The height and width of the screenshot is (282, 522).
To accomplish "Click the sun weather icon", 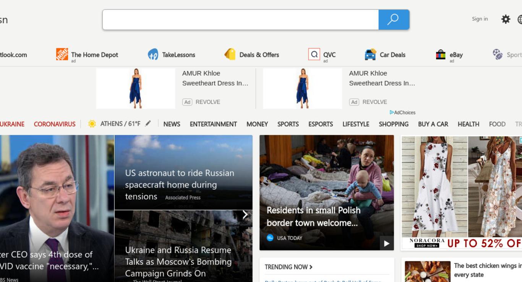I will click(x=92, y=124).
